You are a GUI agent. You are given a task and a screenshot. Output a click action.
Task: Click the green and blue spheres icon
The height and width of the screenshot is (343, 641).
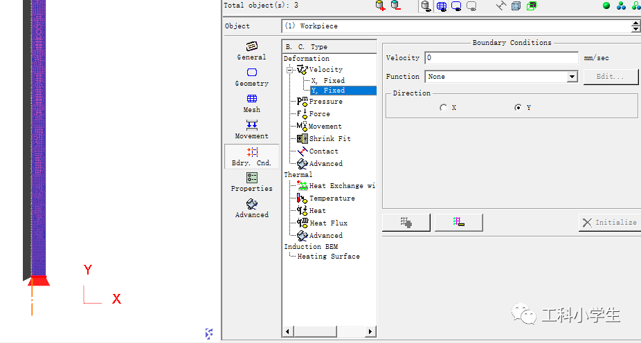click(622, 6)
